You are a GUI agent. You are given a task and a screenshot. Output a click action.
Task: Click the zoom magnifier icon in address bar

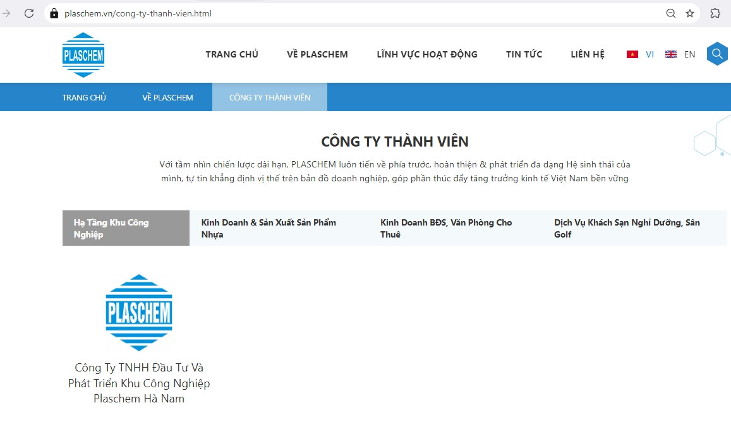(671, 13)
